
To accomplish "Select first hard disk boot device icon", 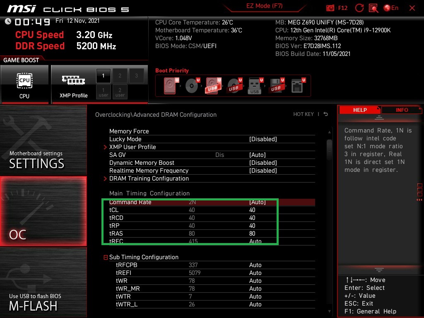I will pos(171,86).
